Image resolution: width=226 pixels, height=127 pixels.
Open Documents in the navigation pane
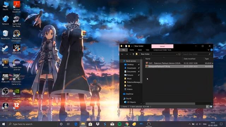coord(131,72)
